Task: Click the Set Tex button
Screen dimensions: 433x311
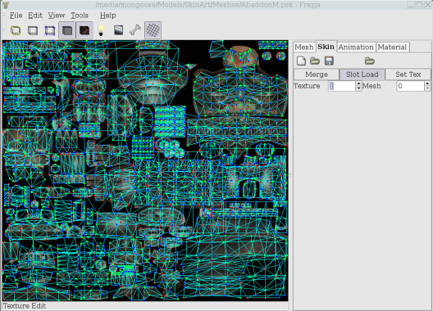Action: (x=408, y=74)
